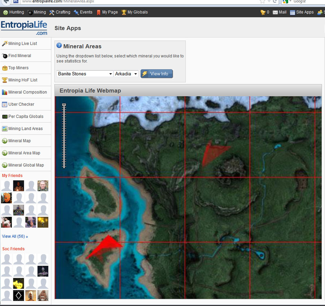Screen dimensions: 325x306
Task: Open Find Mineral page
Action: 20,56
